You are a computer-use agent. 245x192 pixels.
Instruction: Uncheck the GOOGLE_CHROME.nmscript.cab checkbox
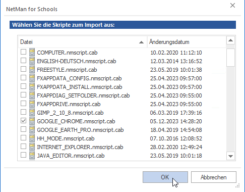(24, 121)
